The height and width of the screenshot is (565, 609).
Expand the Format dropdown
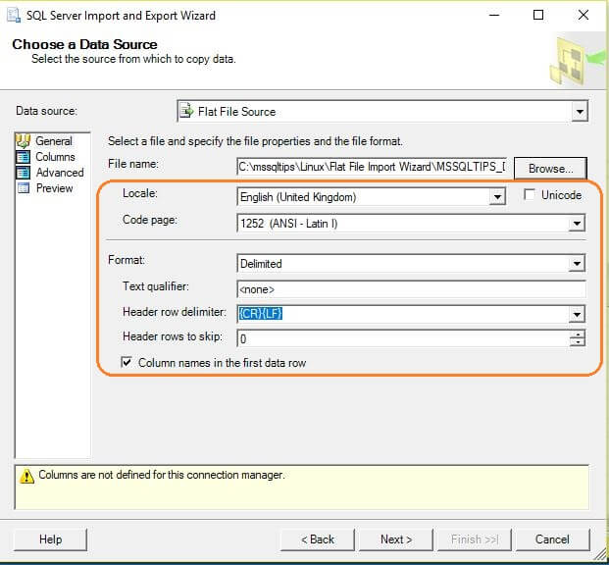pos(578,264)
